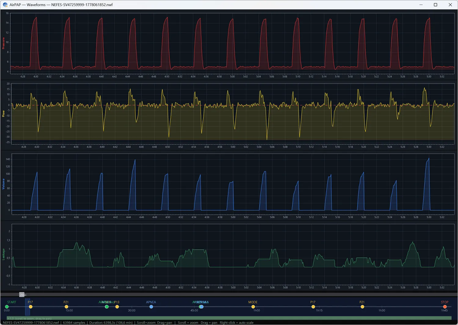
Task: Minimize the AirPAP Waveforms window
Action: tap(421, 5)
